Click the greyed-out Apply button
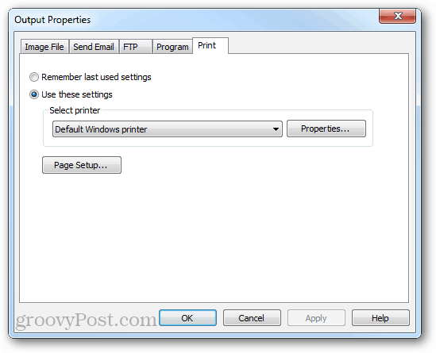Screen dimensions: 436x353 click(316, 318)
